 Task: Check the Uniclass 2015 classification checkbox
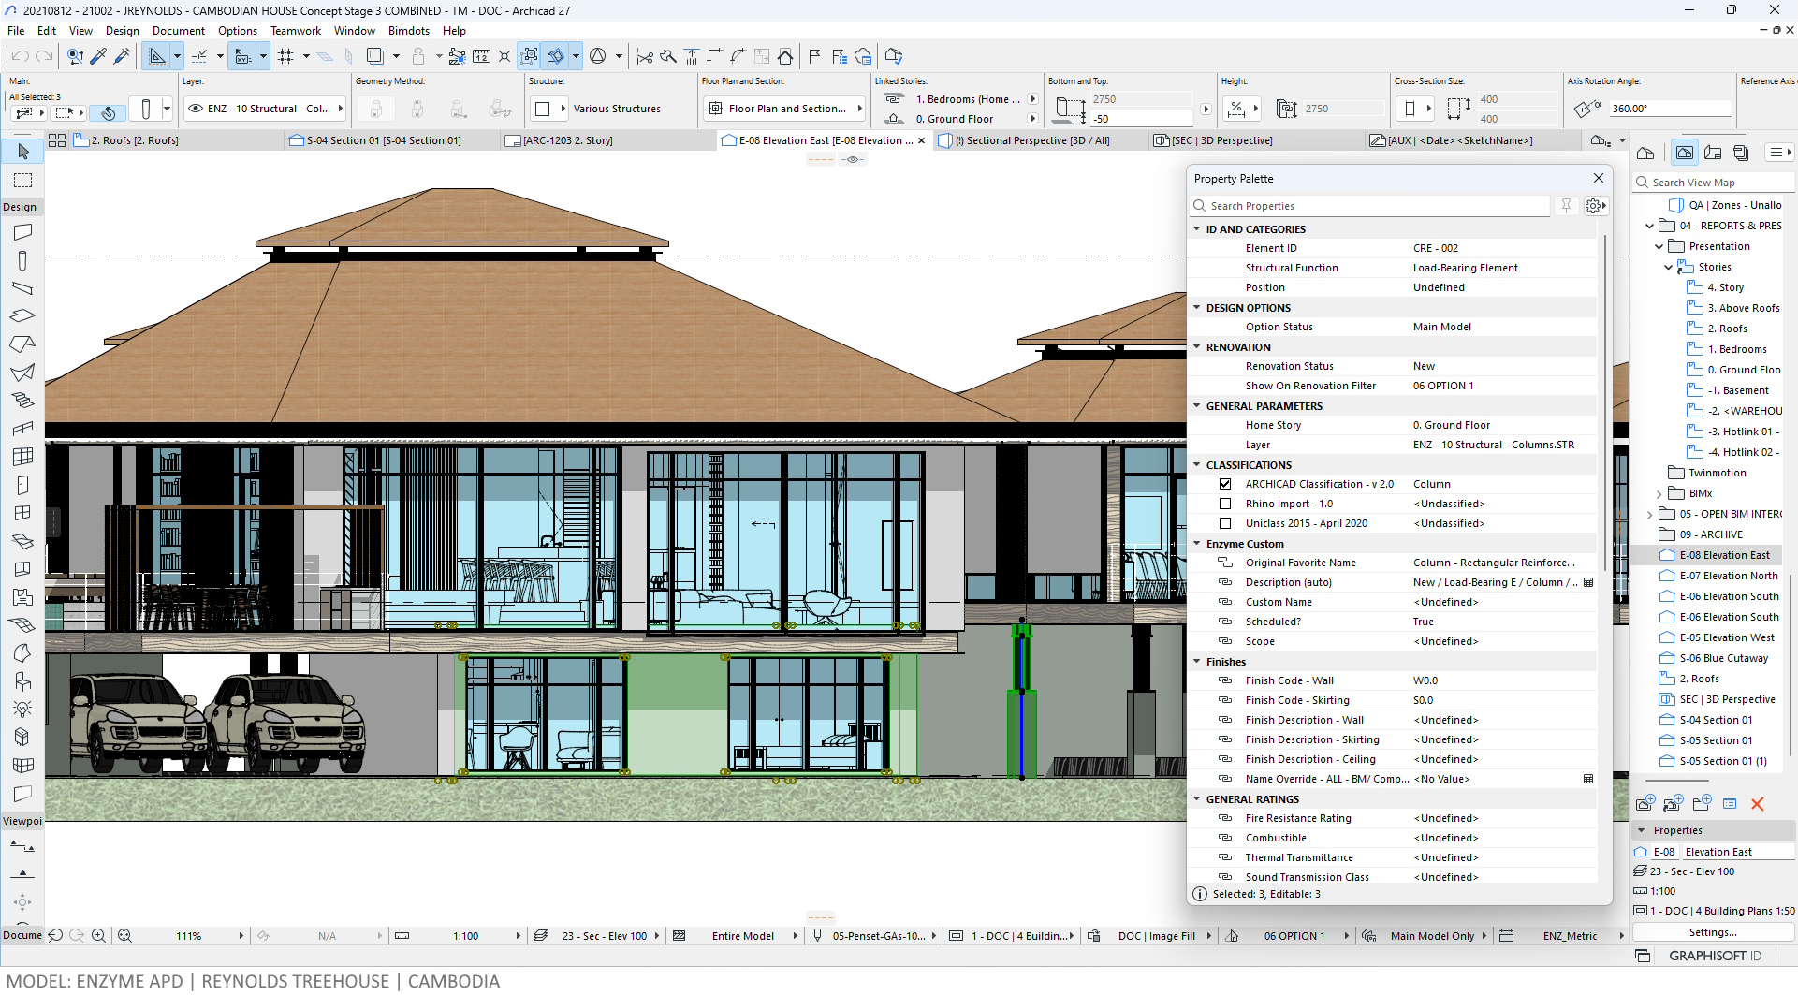(x=1224, y=523)
